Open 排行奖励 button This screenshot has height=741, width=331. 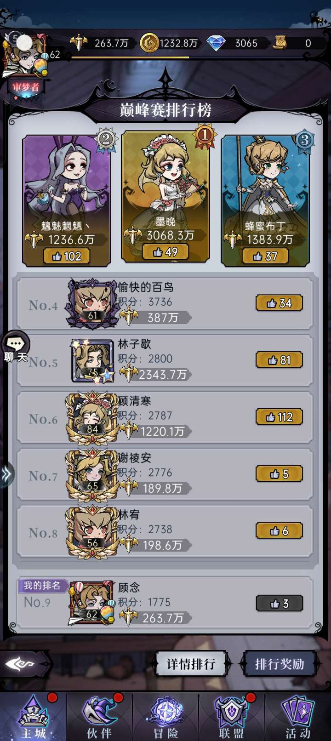[x=280, y=664]
